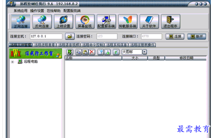This screenshot has height=138, width=212.
Task: Switch to the 远程注册表操作 tab
Action: point(142,45)
